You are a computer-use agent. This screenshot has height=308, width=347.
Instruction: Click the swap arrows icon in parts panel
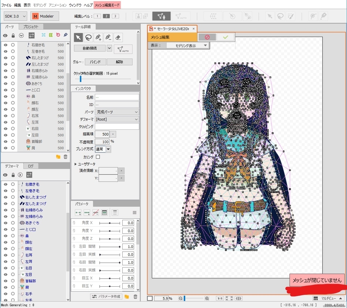[x=32, y=36]
